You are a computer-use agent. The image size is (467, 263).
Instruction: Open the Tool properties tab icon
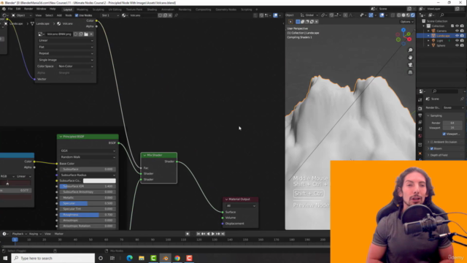(420, 100)
